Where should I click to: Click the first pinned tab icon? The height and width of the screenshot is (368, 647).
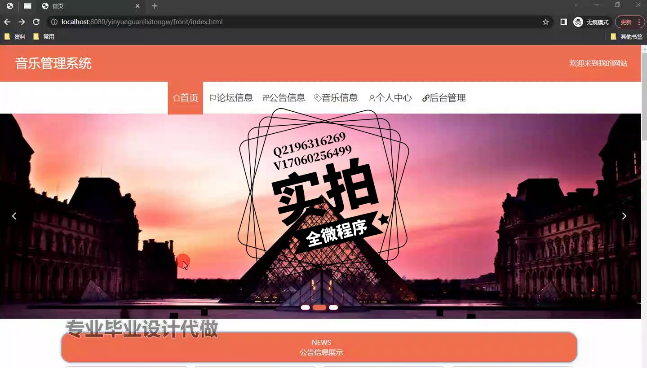10,6
